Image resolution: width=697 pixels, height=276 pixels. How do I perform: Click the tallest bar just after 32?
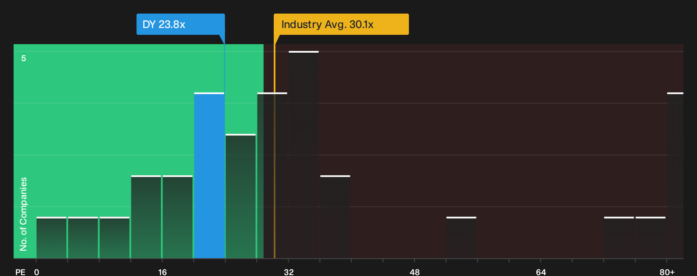[x=303, y=155]
